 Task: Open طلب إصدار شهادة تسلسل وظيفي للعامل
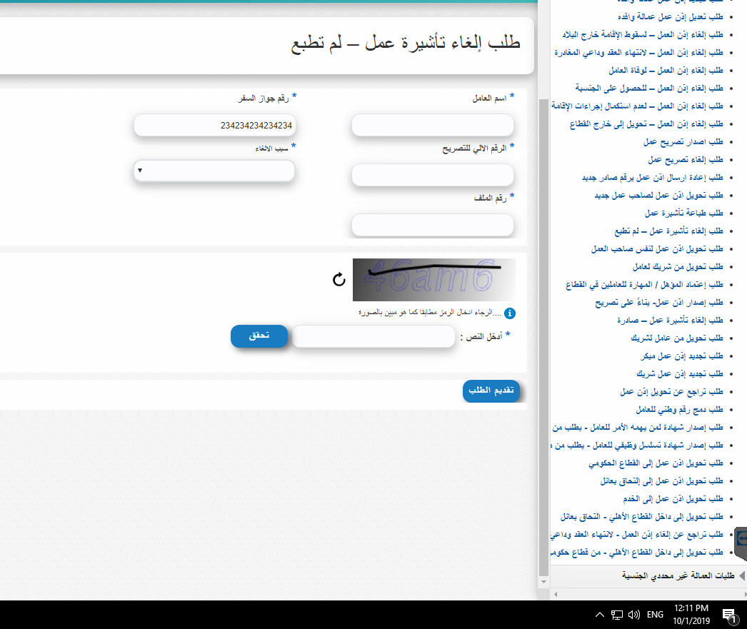click(x=638, y=446)
